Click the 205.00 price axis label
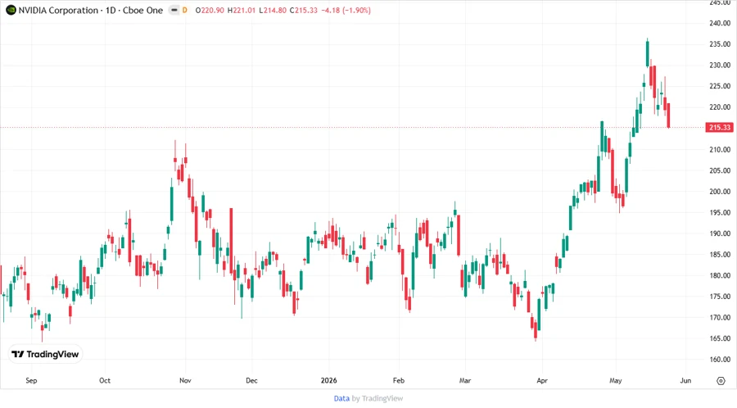 [x=720, y=170]
